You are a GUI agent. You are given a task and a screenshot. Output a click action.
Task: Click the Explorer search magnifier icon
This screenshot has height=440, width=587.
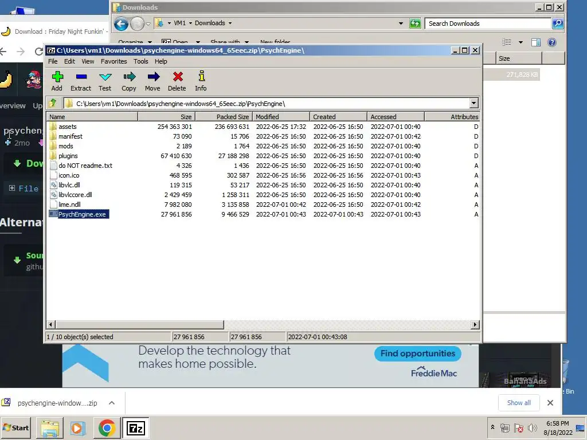click(558, 23)
